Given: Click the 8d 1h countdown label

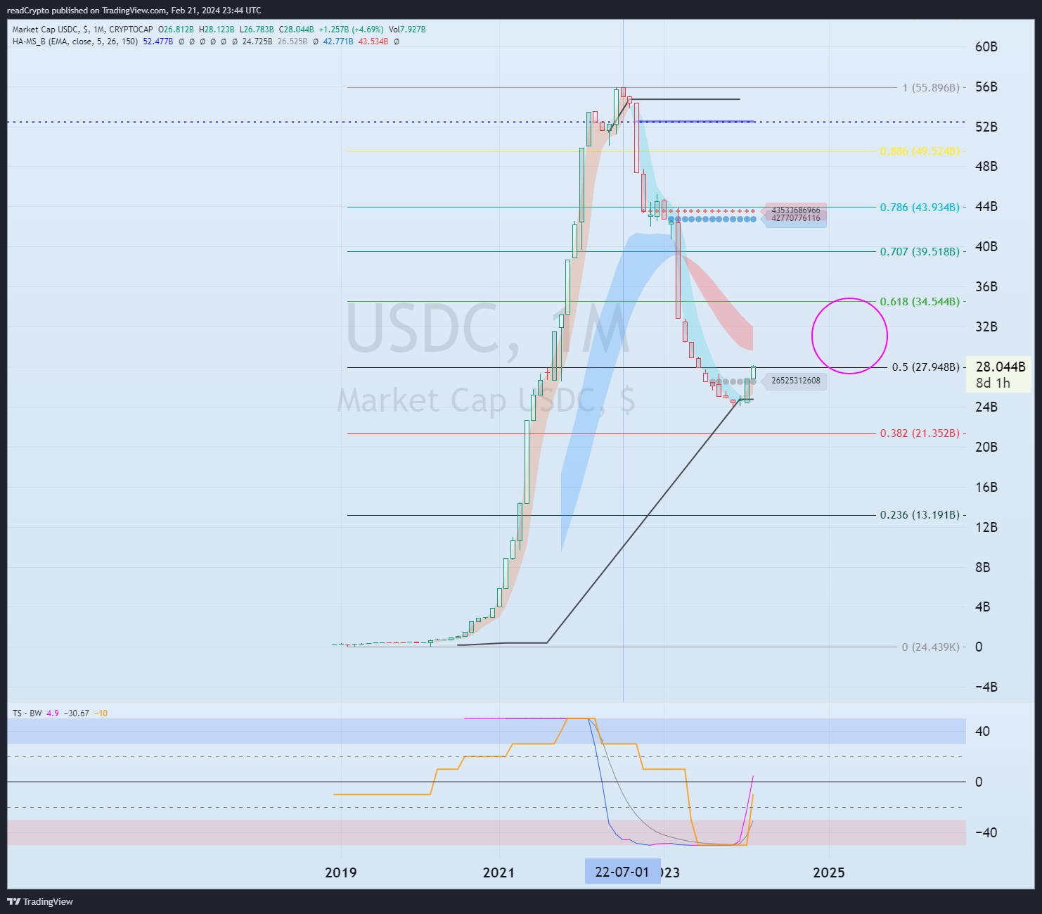Looking at the screenshot, I should coord(993,383).
